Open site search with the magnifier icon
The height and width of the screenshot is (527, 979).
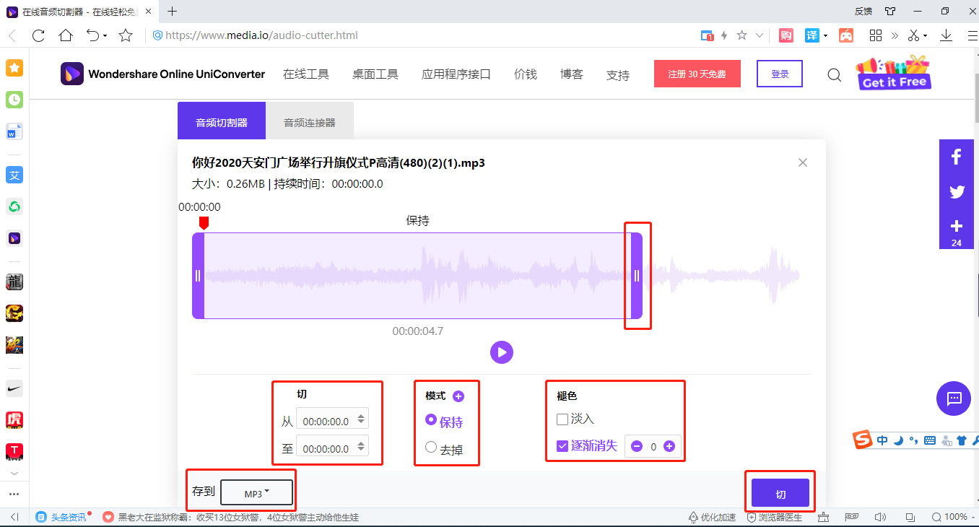point(834,74)
